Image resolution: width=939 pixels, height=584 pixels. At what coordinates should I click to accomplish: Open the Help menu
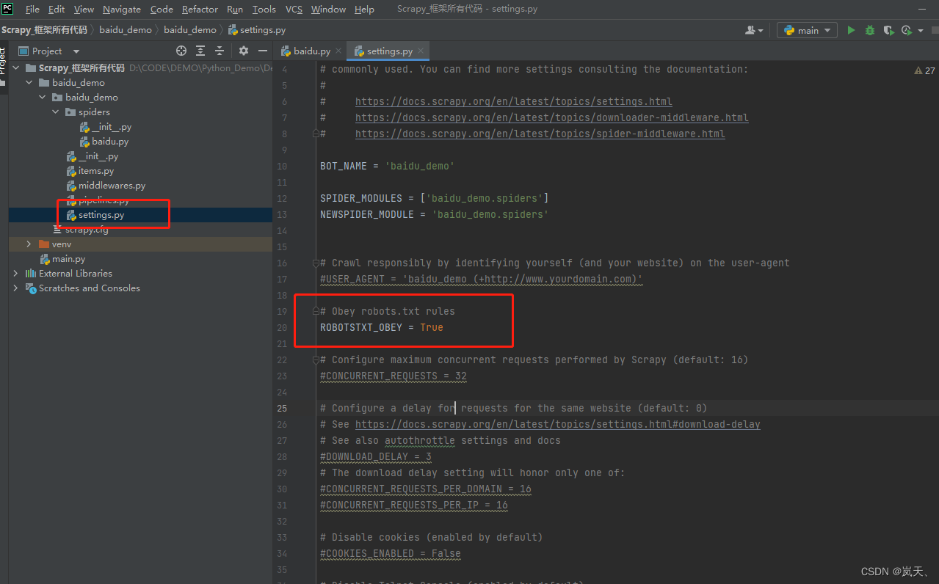[364, 10]
